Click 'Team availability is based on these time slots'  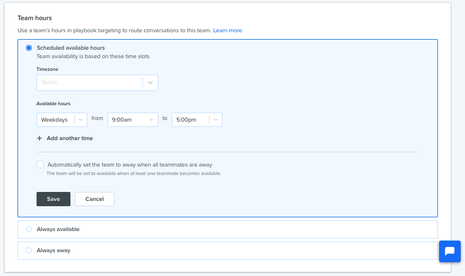coord(93,56)
